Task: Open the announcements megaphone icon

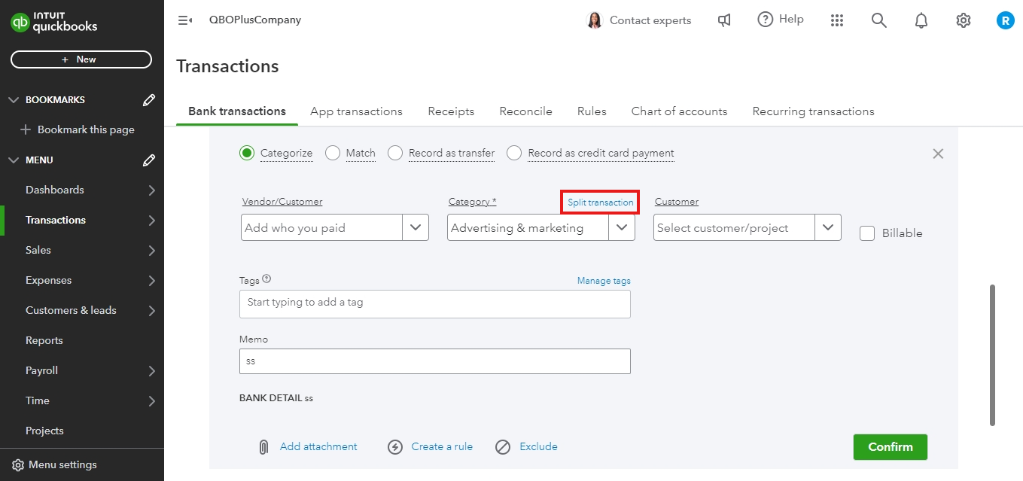Action: 724,20
